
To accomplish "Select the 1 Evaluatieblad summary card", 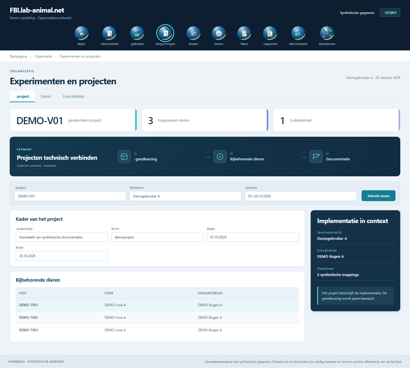I will [x=337, y=120].
